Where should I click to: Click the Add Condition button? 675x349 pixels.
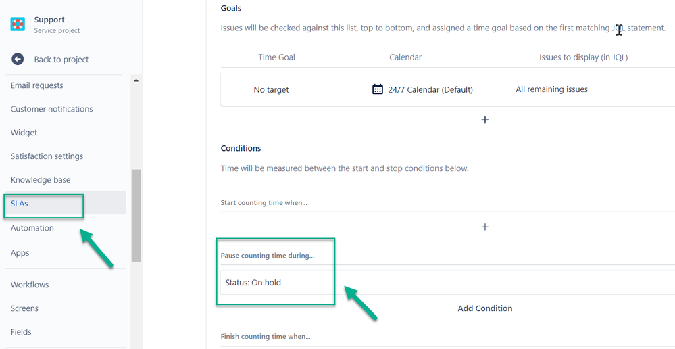point(484,308)
